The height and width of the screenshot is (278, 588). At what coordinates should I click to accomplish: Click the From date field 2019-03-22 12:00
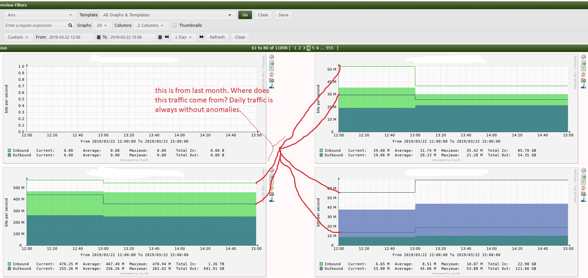71,37
